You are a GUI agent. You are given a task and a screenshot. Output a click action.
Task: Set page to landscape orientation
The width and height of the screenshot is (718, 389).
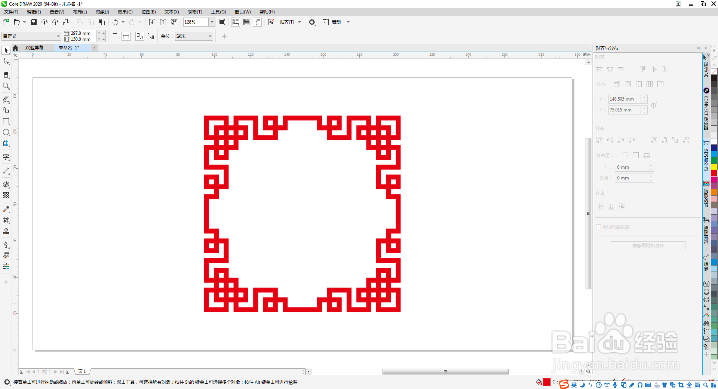coord(126,36)
